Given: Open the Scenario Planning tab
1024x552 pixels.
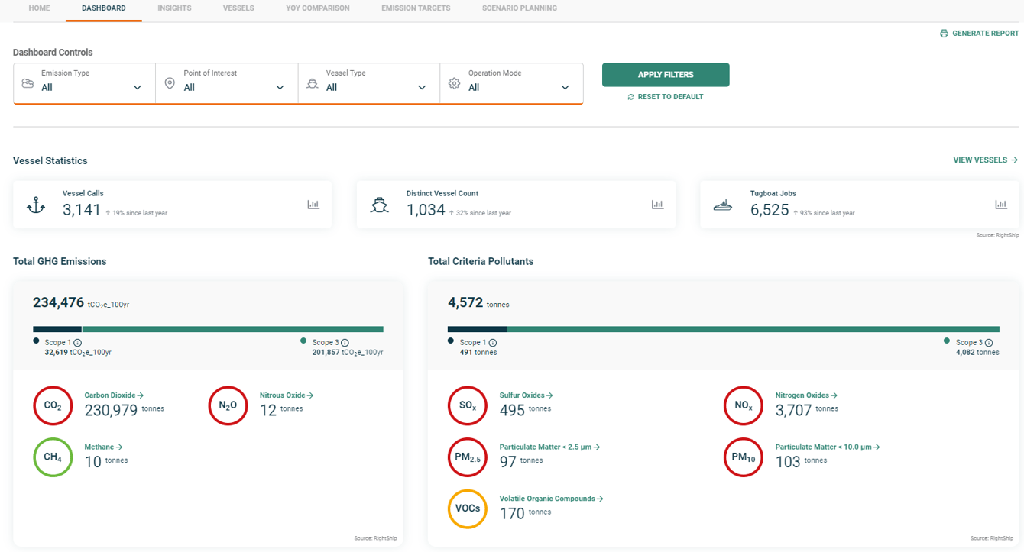Looking at the screenshot, I should (519, 8).
